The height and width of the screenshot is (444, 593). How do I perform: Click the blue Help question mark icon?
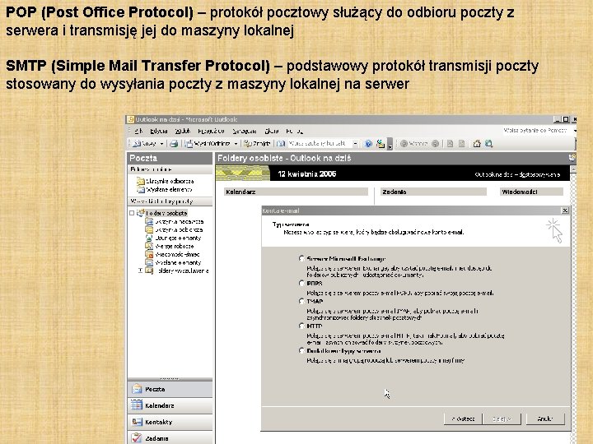click(368, 143)
